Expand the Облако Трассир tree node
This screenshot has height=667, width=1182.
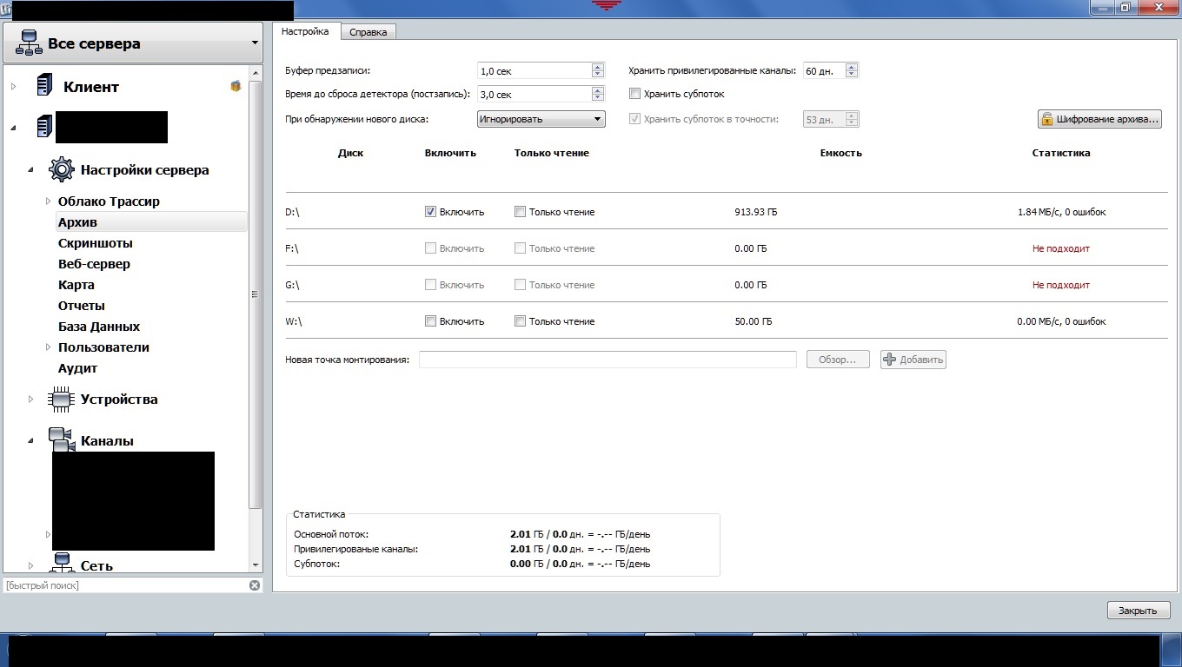point(49,201)
